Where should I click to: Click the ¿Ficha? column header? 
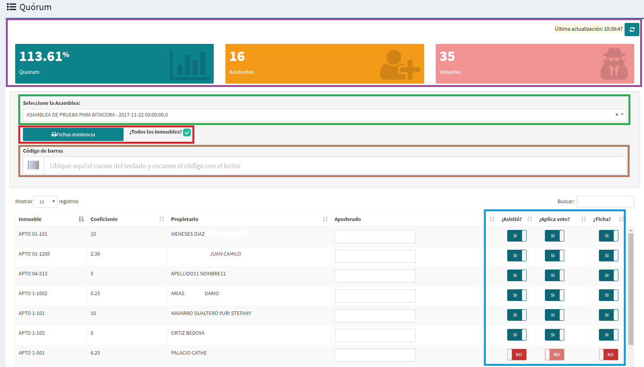(x=602, y=219)
